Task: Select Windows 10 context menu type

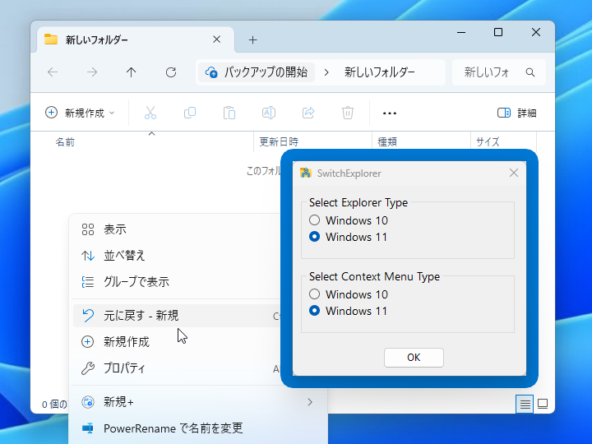Action: [349, 294]
